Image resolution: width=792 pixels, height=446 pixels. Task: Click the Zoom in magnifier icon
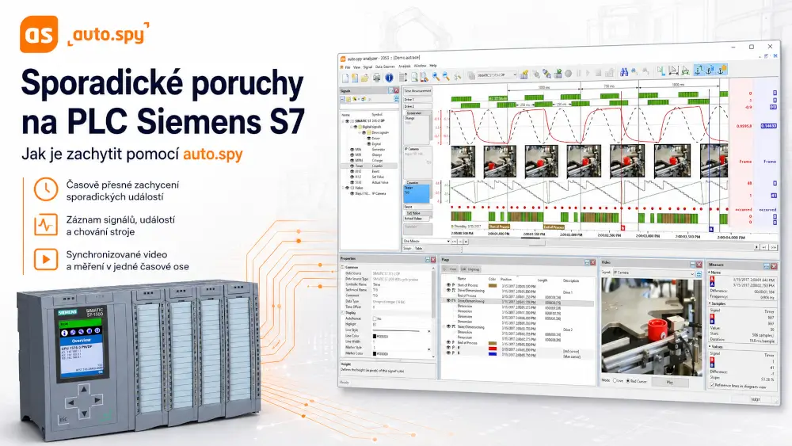click(436, 76)
